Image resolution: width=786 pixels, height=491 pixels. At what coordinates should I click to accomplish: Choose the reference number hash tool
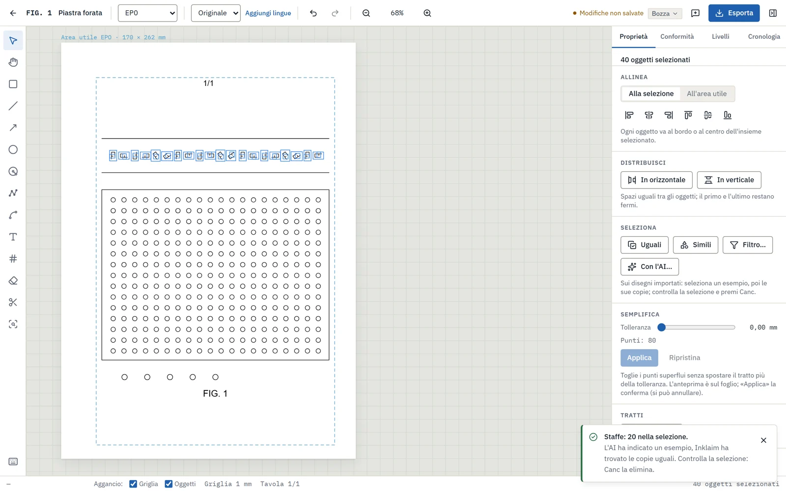pos(13,259)
